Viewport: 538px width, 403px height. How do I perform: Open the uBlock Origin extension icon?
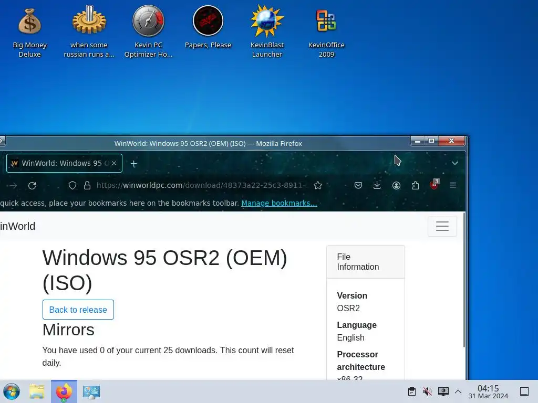(434, 185)
